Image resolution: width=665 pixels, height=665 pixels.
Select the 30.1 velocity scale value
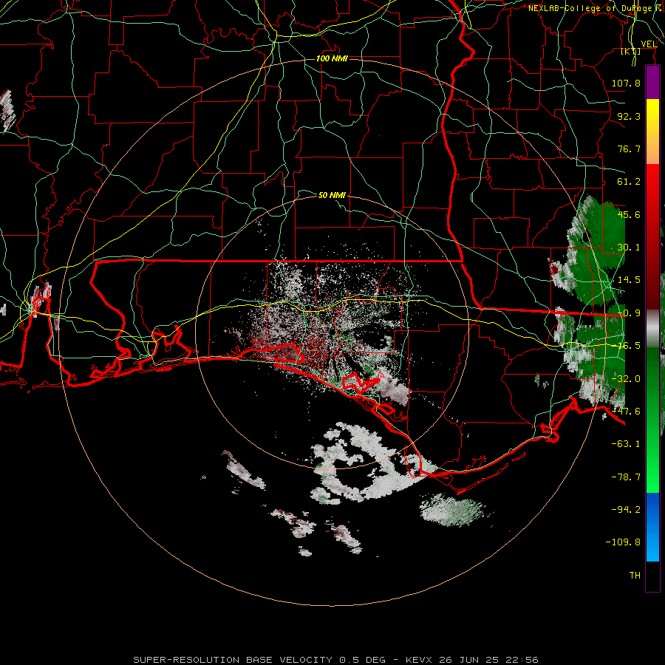coord(629,248)
